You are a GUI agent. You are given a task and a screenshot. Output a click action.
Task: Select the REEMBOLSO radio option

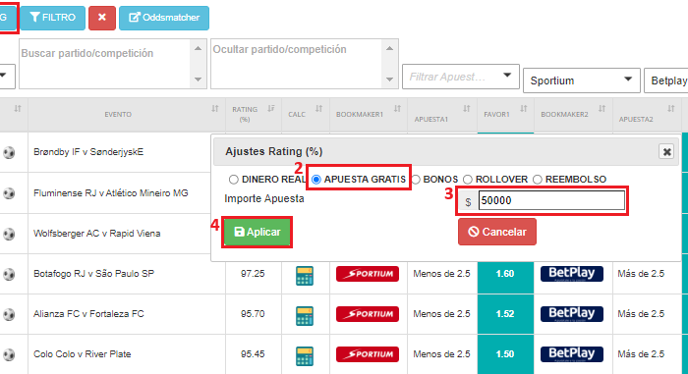click(538, 180)
